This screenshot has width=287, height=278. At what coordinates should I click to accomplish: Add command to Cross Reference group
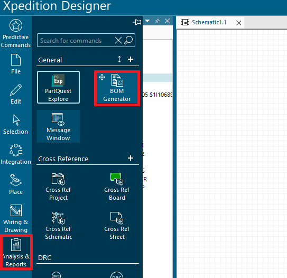click(131, 158)
